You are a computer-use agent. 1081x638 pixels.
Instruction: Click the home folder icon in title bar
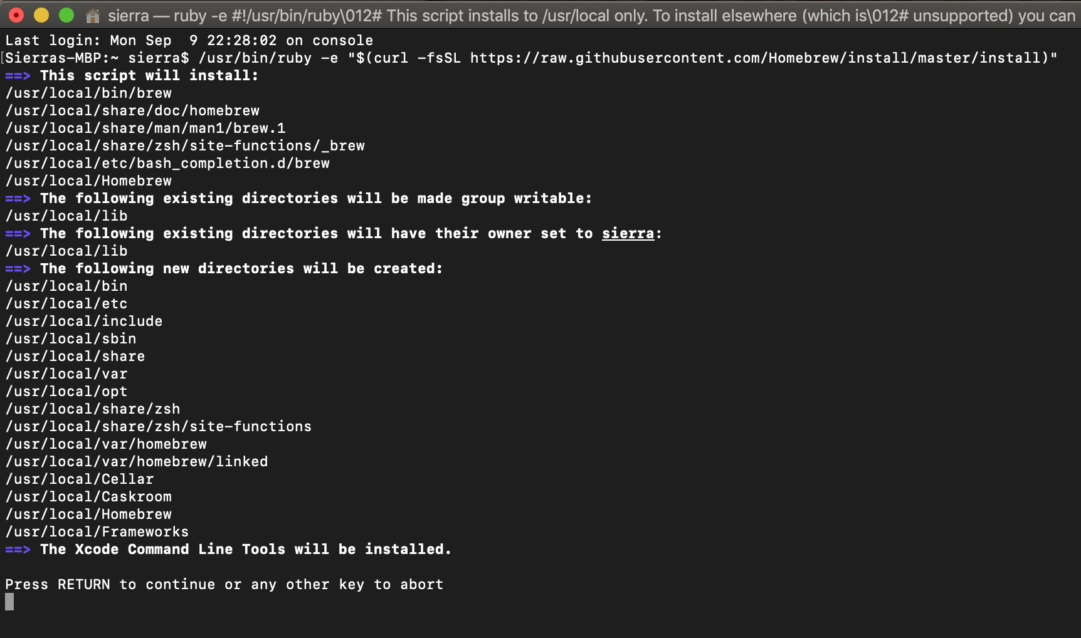pyautogui.click(x=93, y=15)
